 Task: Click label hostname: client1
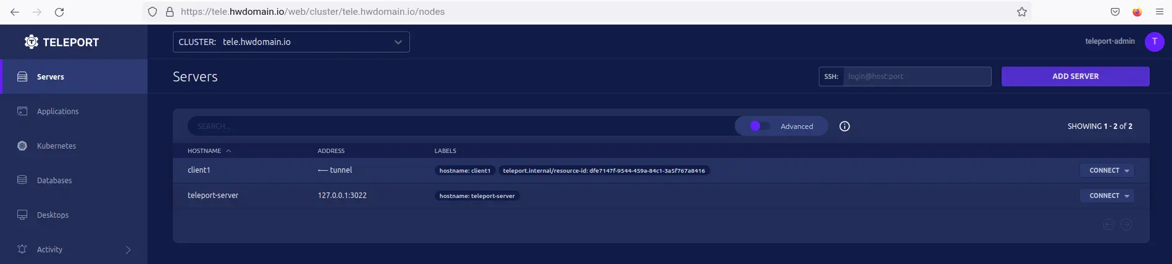click(465, 171)
